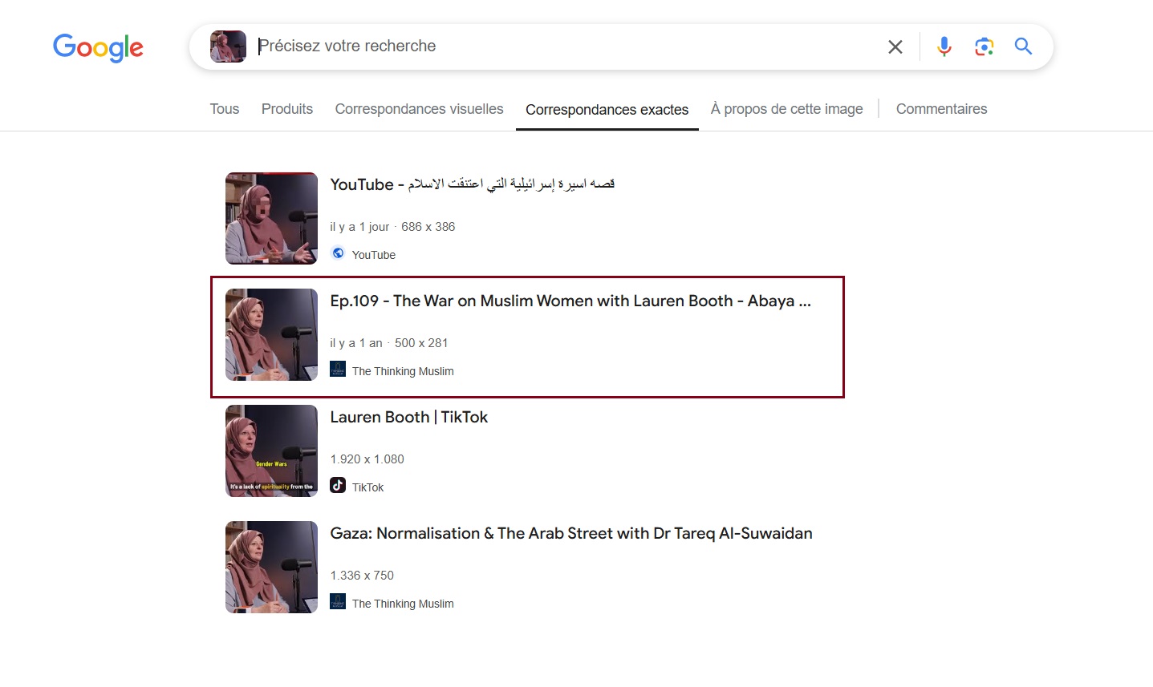
Task: Click thumbnail of Ep.109 result
Action: pyautogui.click(x=272, y=334)
